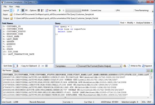Select field 11: LAST_TRANSACTION_DATE

pyautogui.click(x=19, y=54)
